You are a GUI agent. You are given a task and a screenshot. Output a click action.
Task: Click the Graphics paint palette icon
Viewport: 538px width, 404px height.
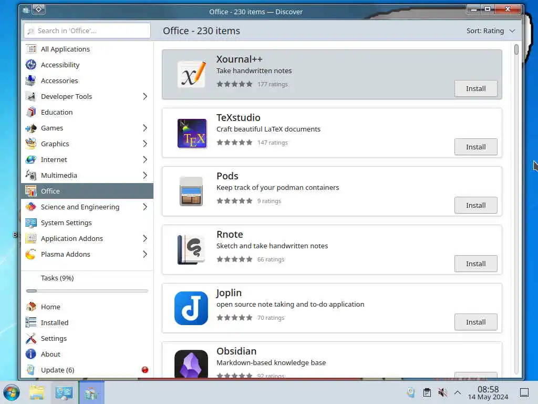point(31,144)
